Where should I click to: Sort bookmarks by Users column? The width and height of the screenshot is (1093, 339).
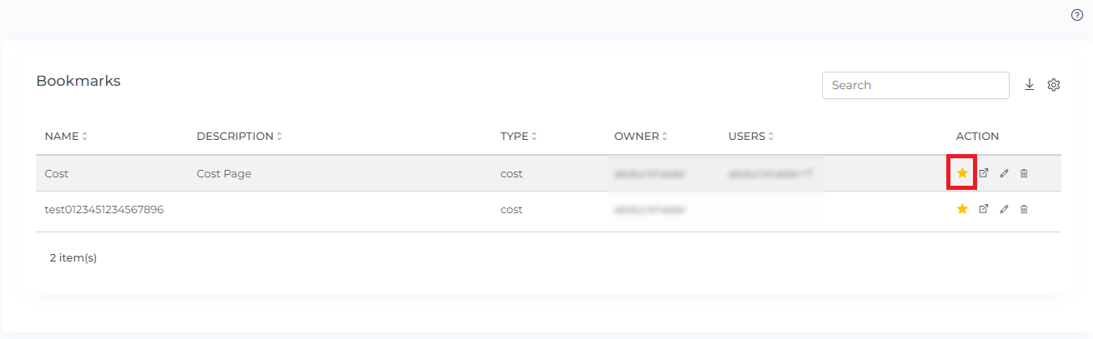771,137
